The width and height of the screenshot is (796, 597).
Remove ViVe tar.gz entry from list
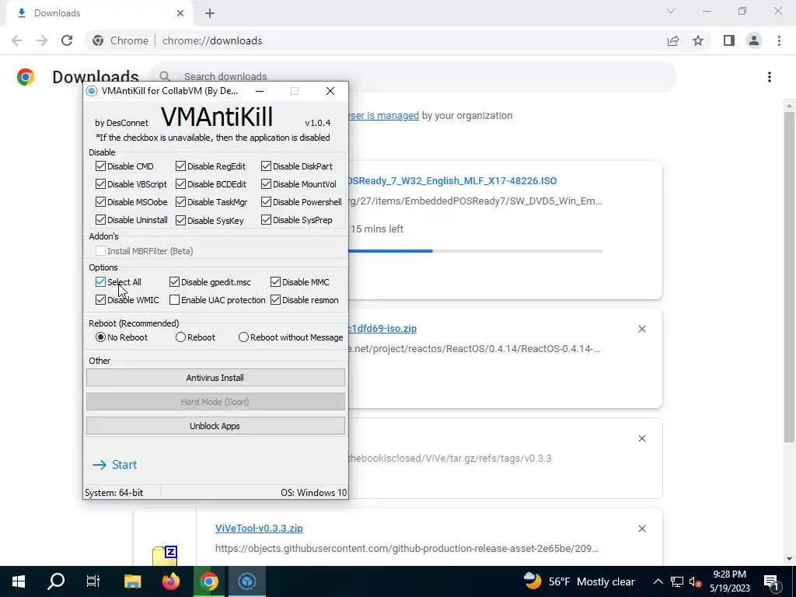tap(641, 438)
